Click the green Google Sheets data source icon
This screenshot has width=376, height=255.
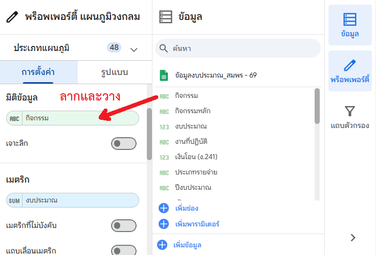(x=164, y=75)
